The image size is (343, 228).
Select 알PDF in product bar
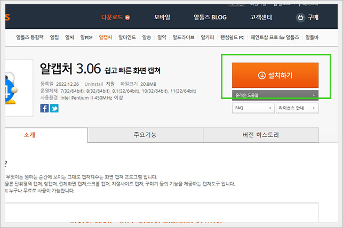coord(86,37)
